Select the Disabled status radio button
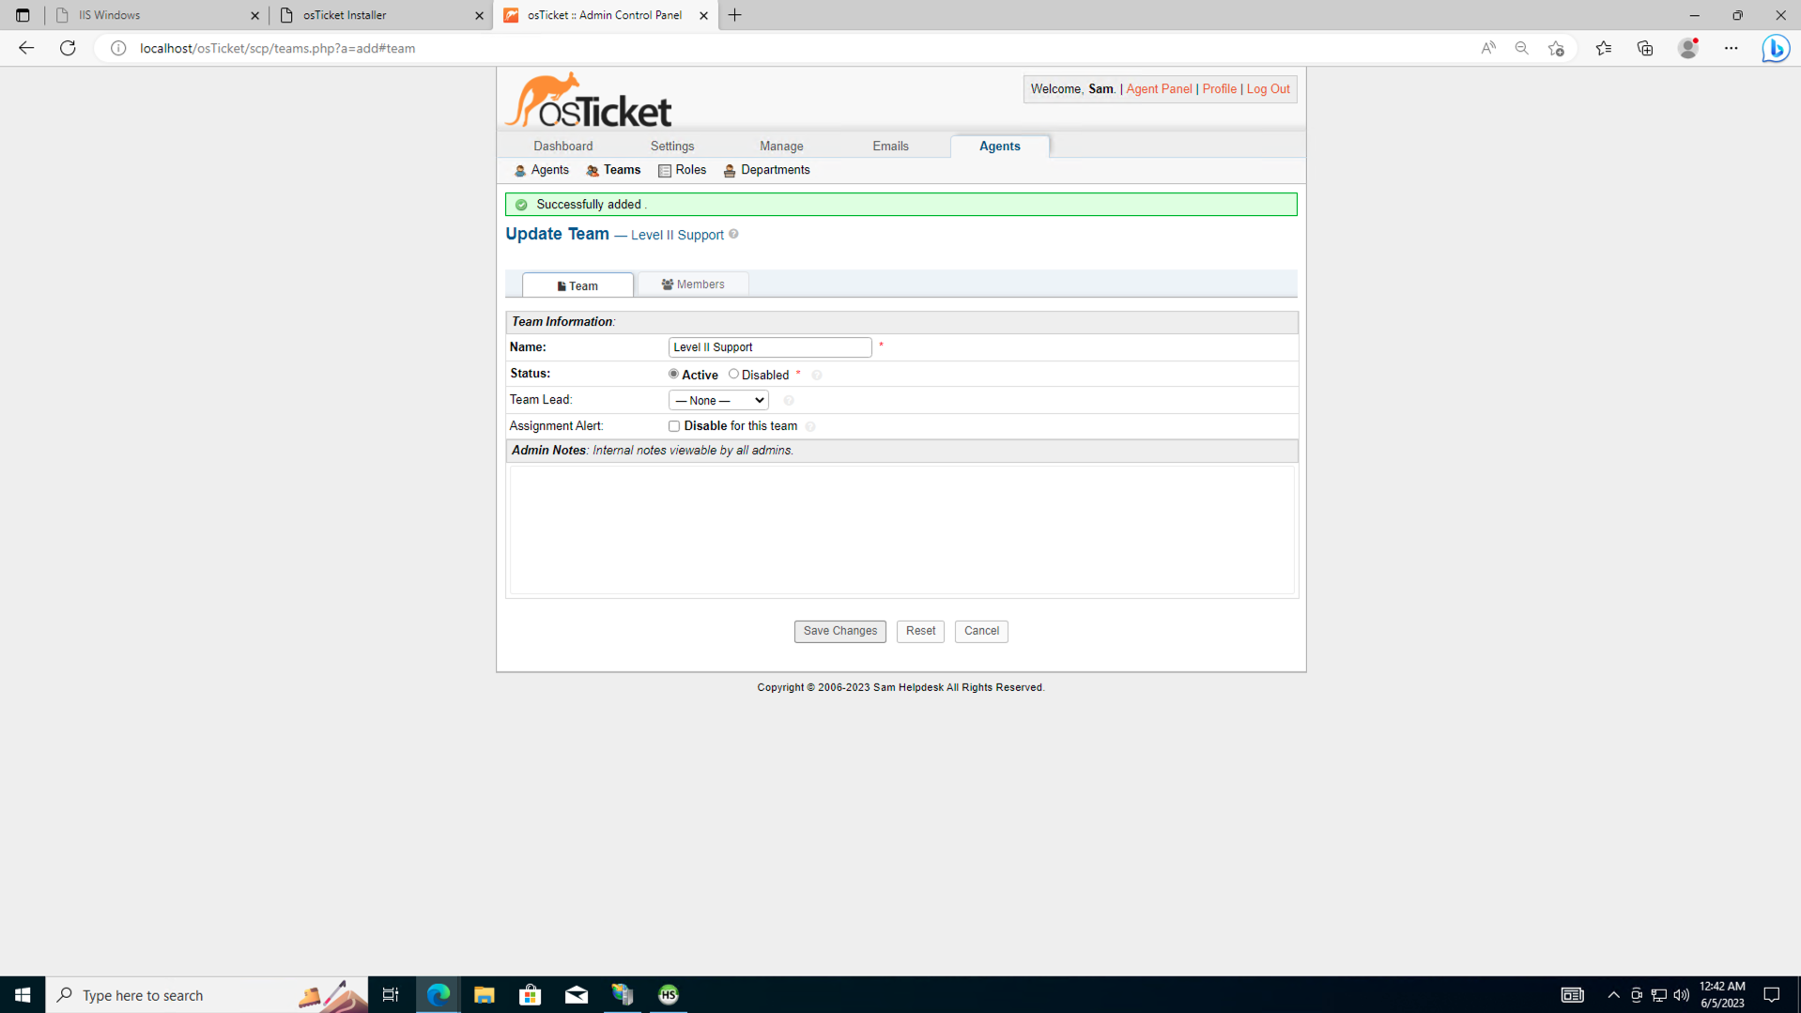 coord(733,374)
